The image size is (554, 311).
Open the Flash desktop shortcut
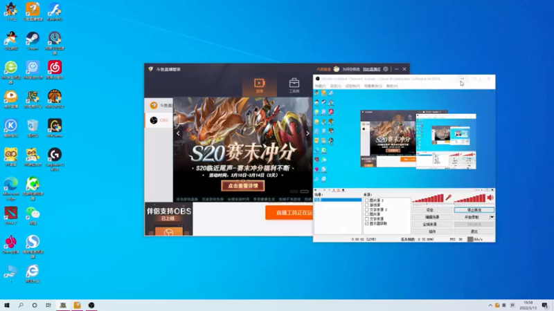(55, 12)
